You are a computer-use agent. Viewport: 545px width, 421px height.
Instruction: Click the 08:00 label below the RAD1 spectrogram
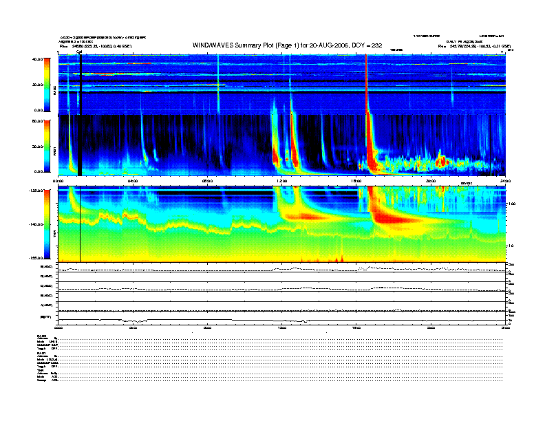tap(207, 181)
